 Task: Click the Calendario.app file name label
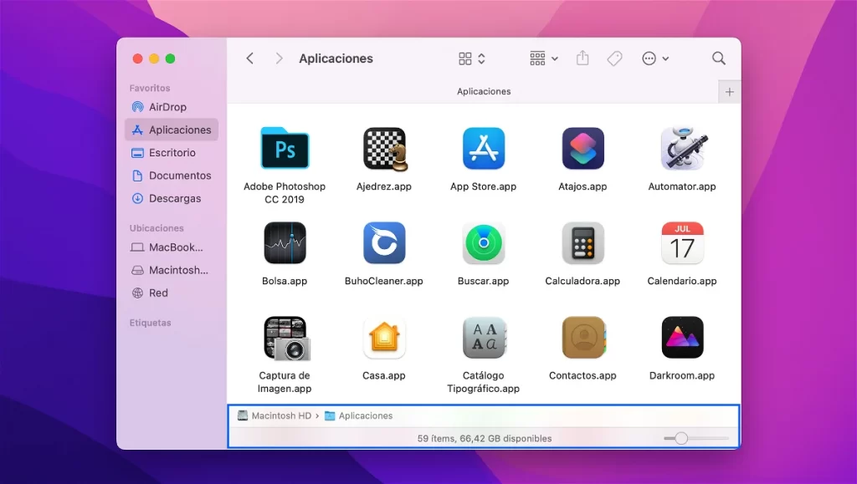tap(682, 281)
